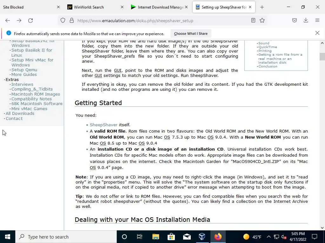Open the Windows Start menu
This screenshot has height=243, width=325.
8,237
